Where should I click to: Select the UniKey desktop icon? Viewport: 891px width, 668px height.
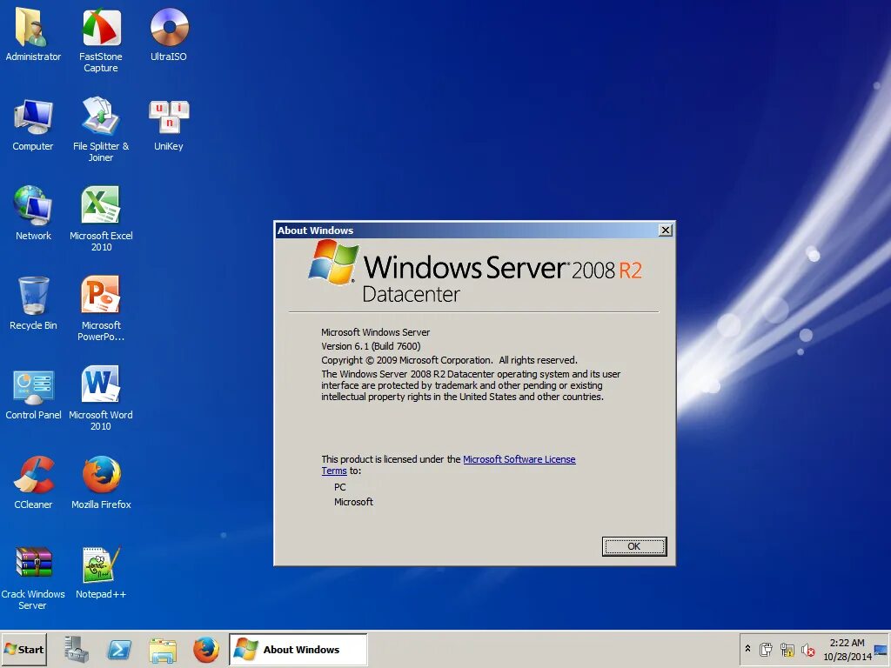169,124
